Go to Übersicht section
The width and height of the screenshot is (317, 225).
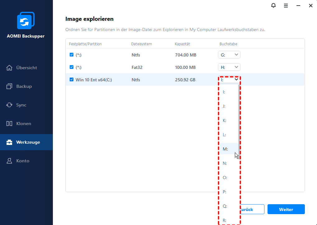(26, 68)
